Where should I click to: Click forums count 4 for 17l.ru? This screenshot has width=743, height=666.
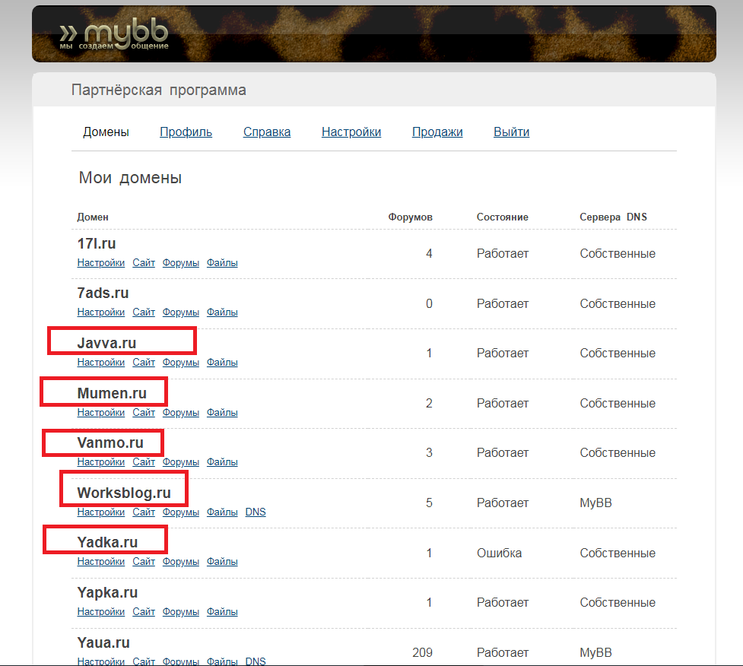(x=429, y=254)
